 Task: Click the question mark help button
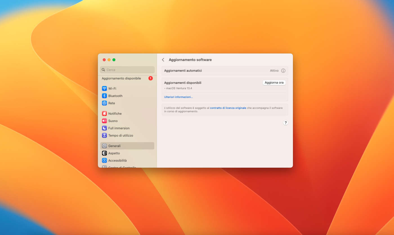point(285,123)
